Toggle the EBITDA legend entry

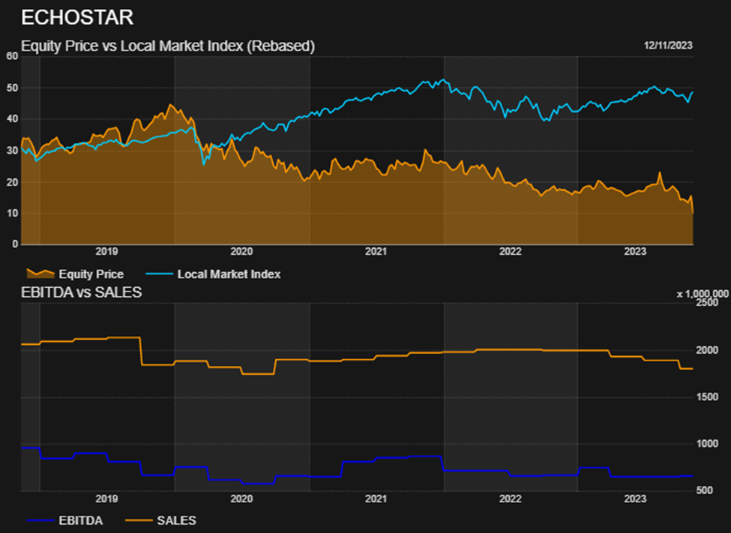(x=64, y=520)
